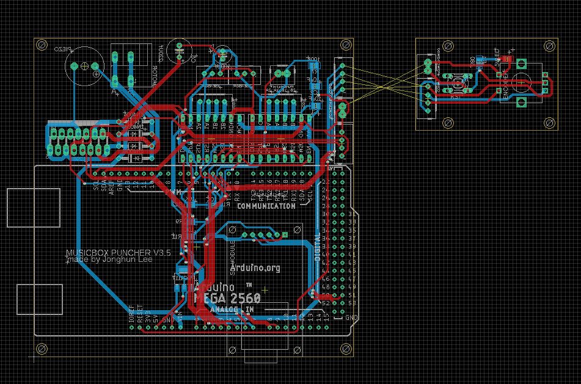
Task: Select the small board bottom-right mounting hole
Action: coord(549,122)
